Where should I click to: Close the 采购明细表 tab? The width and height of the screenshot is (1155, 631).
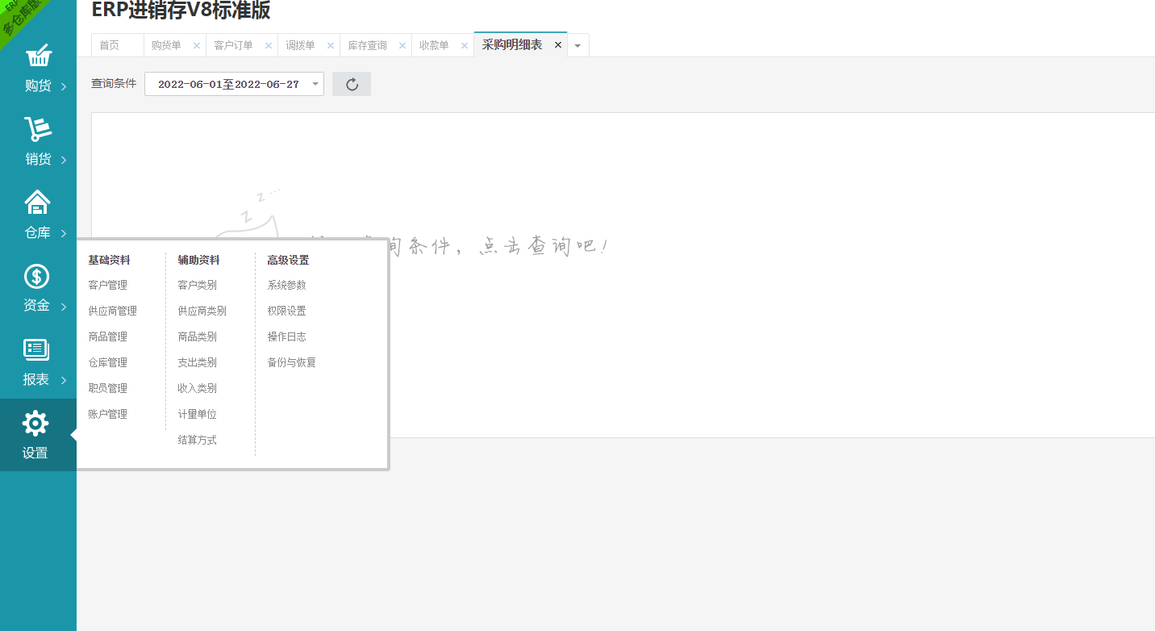click(x=558, y=45)
